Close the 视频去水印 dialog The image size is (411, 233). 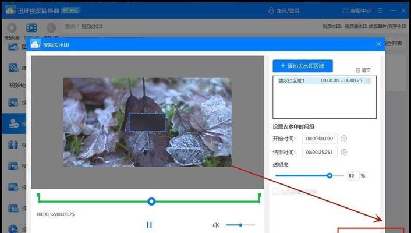pyautogui.click(x=378, y=44)
